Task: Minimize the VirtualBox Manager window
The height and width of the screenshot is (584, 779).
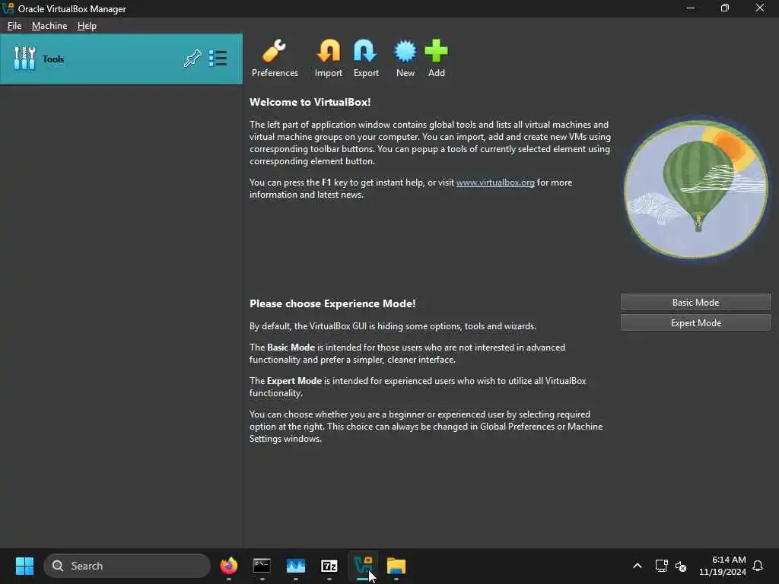Action: [691, 8]
